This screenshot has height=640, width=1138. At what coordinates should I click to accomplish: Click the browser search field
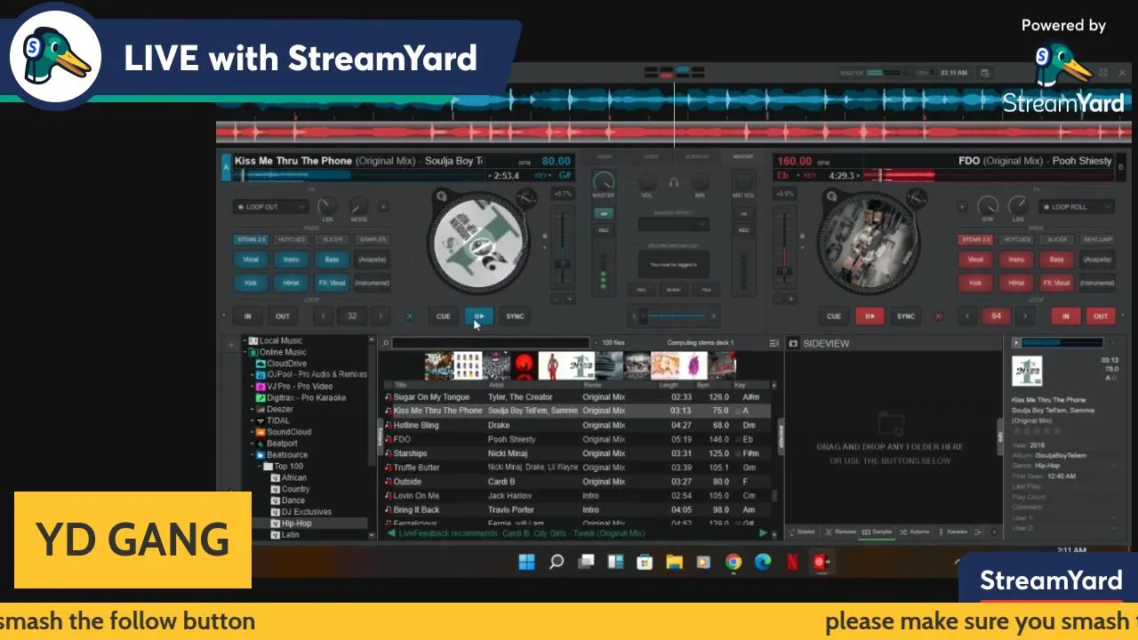(x=491, y=343)
